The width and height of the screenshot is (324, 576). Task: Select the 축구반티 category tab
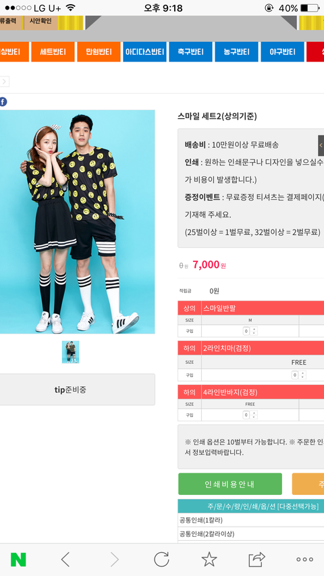tap(190, 52)
